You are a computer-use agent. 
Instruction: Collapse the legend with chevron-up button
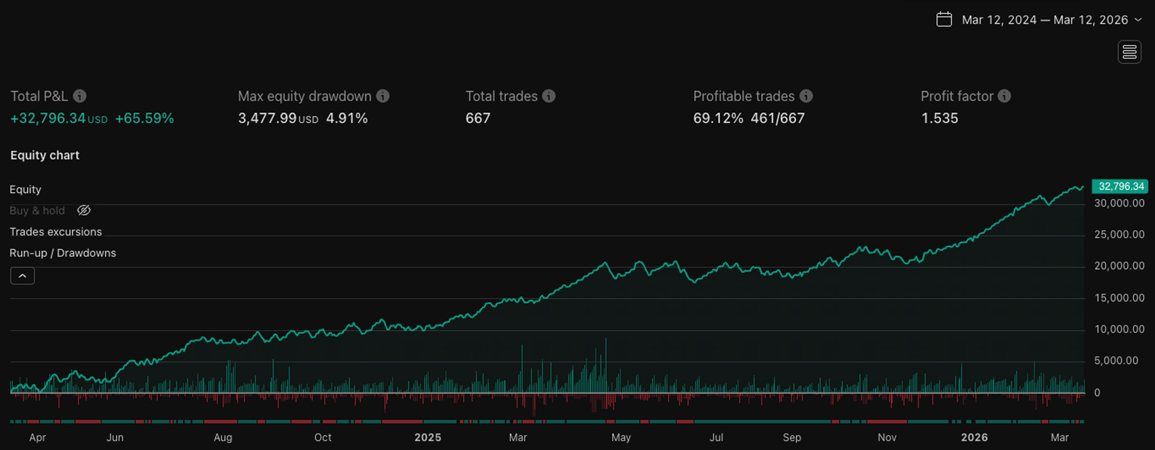[22, 276]
